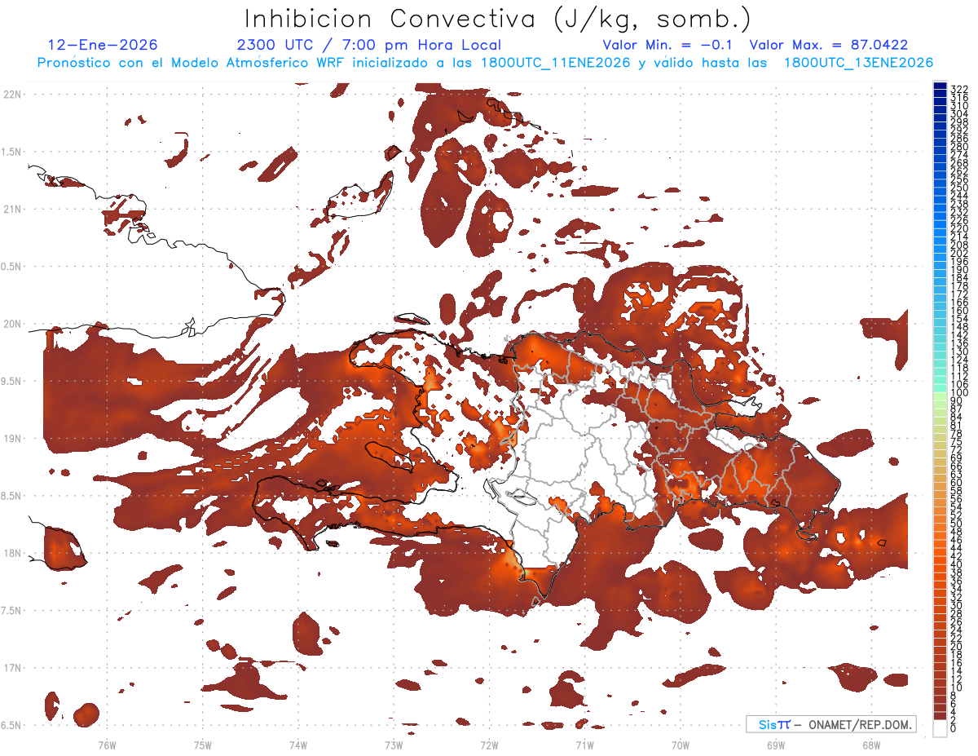This screenshot has width=978, height=756.
Task: Click the '70W' longitude label
Action: [x=681, y=744]
